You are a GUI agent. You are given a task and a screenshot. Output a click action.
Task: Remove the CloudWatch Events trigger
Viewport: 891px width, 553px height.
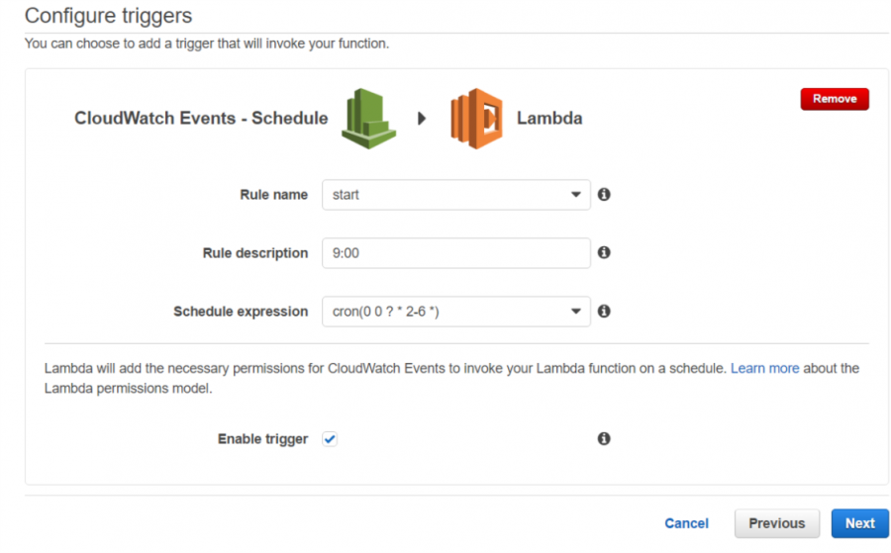[x=835, y=99]
